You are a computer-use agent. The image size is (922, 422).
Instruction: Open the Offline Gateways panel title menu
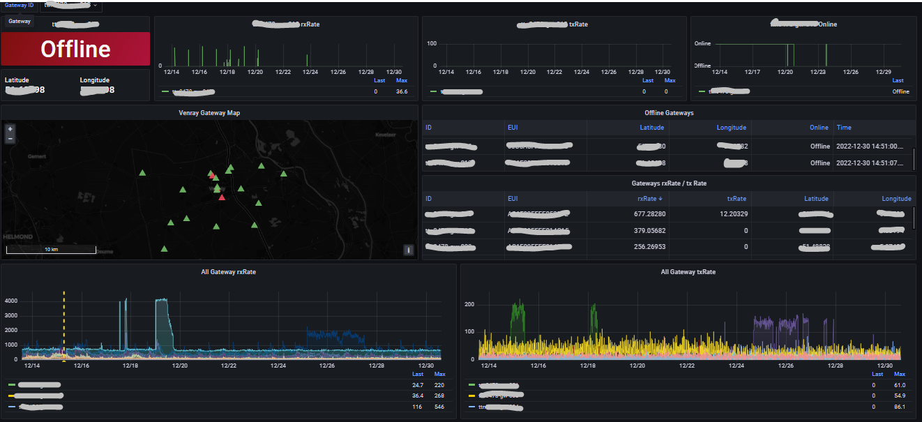(668, 112)
